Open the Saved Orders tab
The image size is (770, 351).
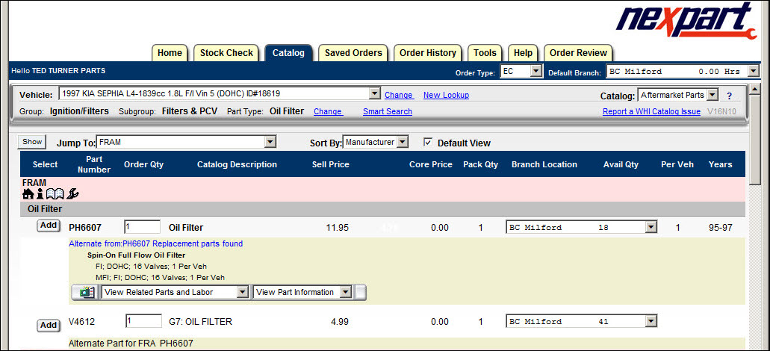[x=353, y=53]
